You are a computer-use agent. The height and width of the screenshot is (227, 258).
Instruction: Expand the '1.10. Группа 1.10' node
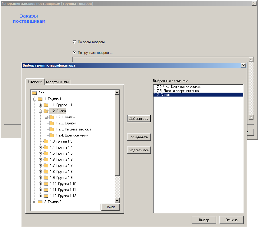click(40, 184)
